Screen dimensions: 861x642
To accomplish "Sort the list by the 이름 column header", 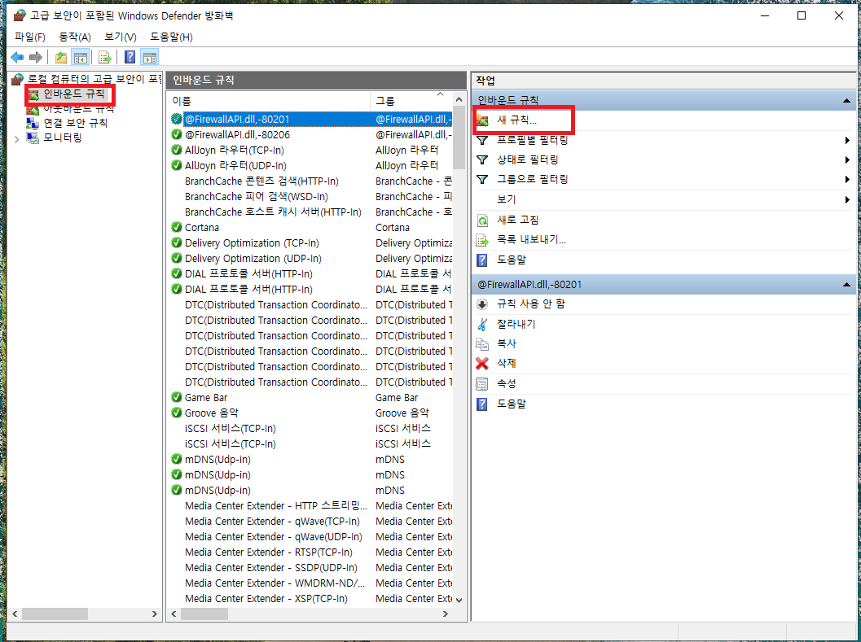I will point(269,101).
